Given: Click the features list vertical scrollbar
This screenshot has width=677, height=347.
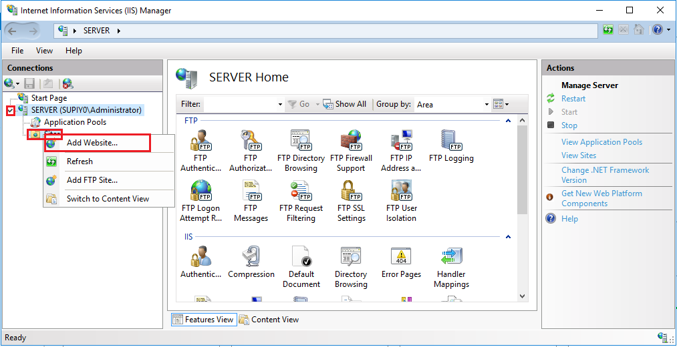Looking at the screenshot, I should pyautogui.click(x=522, y=170).
